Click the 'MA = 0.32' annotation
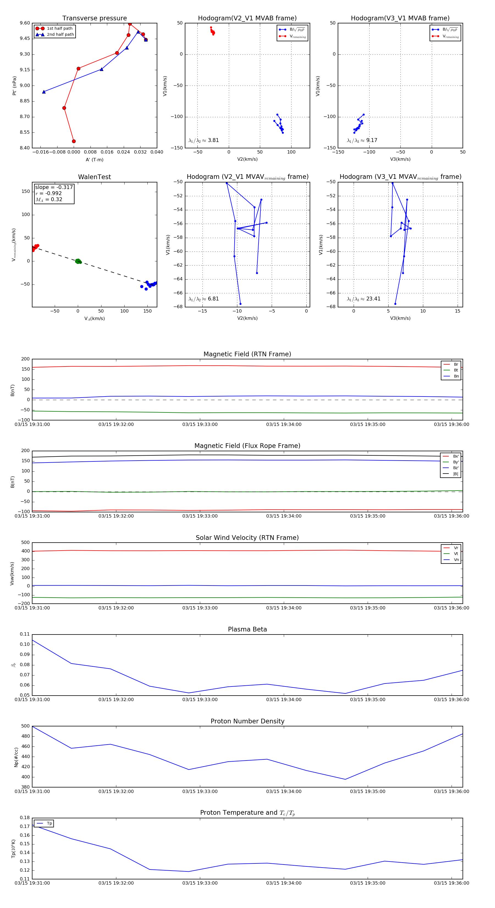495x908 pixels. coord(49,199)
